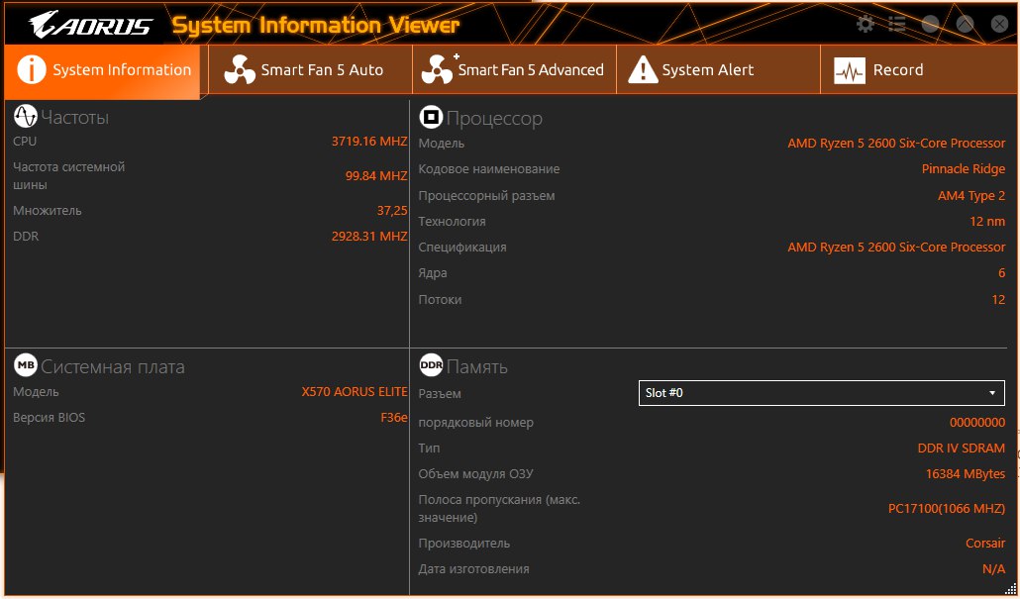Switch to the System Information tab
The width and height of the screenshot is (1020, 599).
coord(104,69)
